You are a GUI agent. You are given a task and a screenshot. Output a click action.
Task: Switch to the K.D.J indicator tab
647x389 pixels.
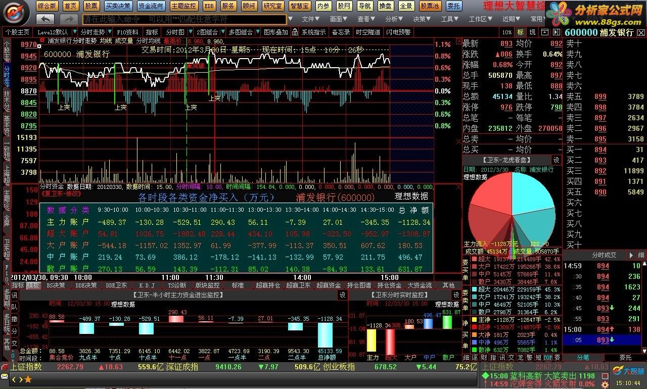point(147,285)
